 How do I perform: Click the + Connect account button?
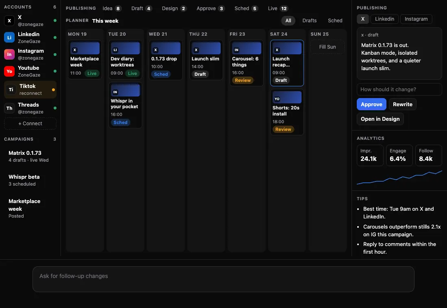point(30,124)
